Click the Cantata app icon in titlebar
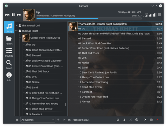 coord(6,6)
